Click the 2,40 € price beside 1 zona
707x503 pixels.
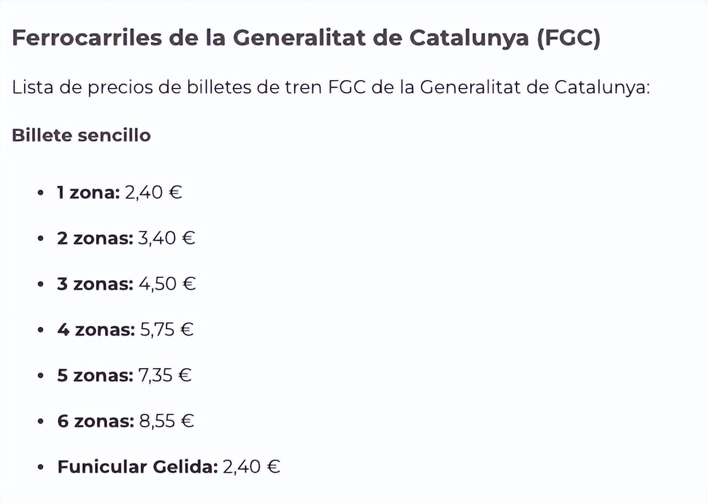153,193
